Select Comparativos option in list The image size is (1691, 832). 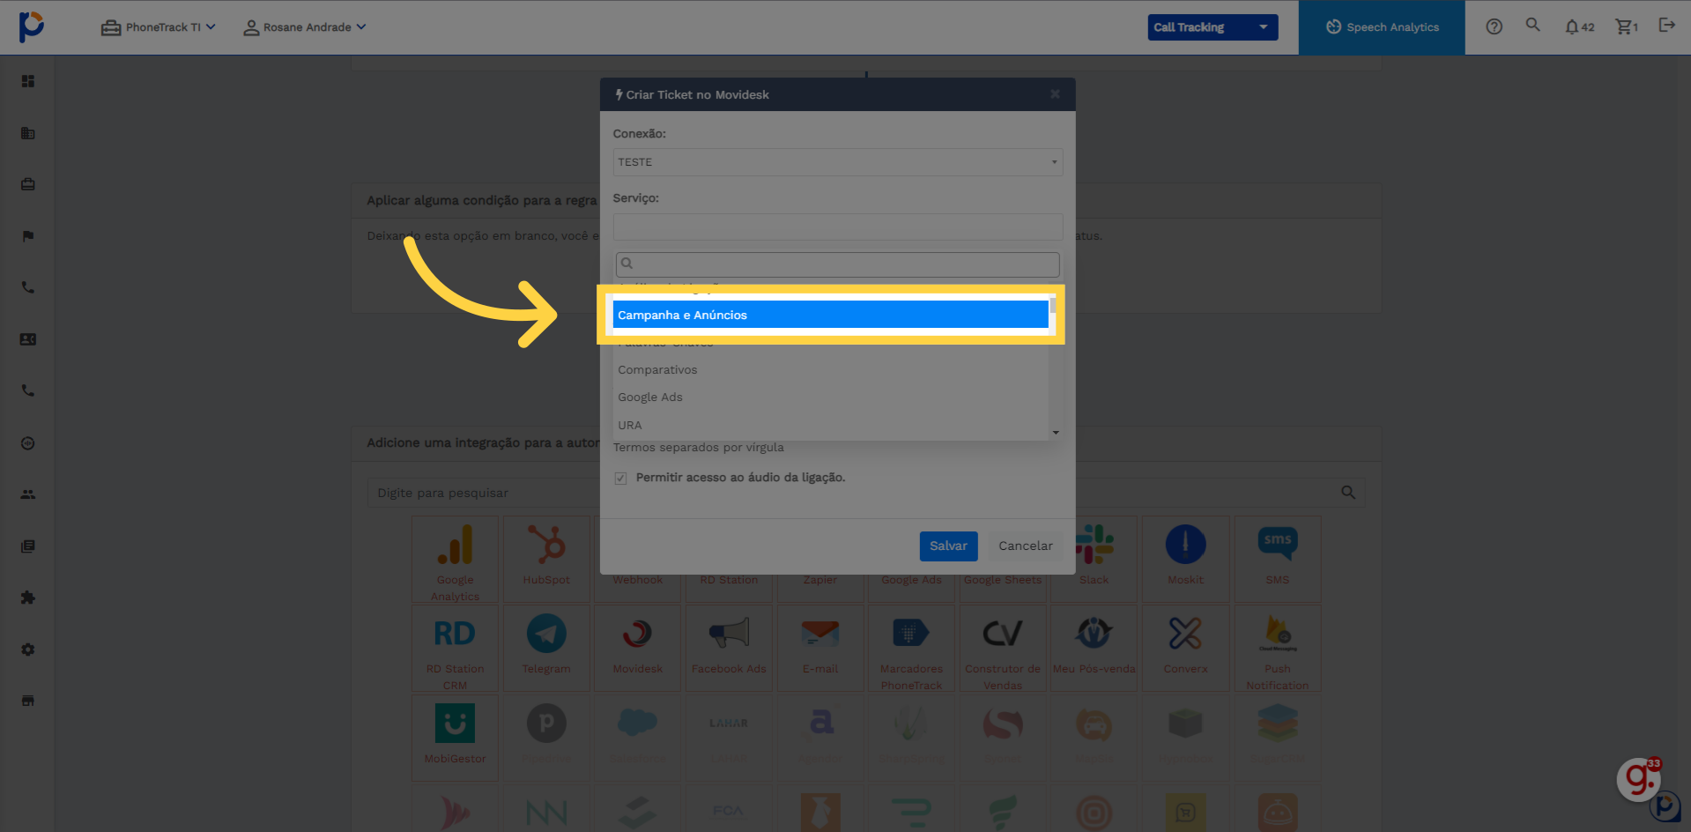830,370
